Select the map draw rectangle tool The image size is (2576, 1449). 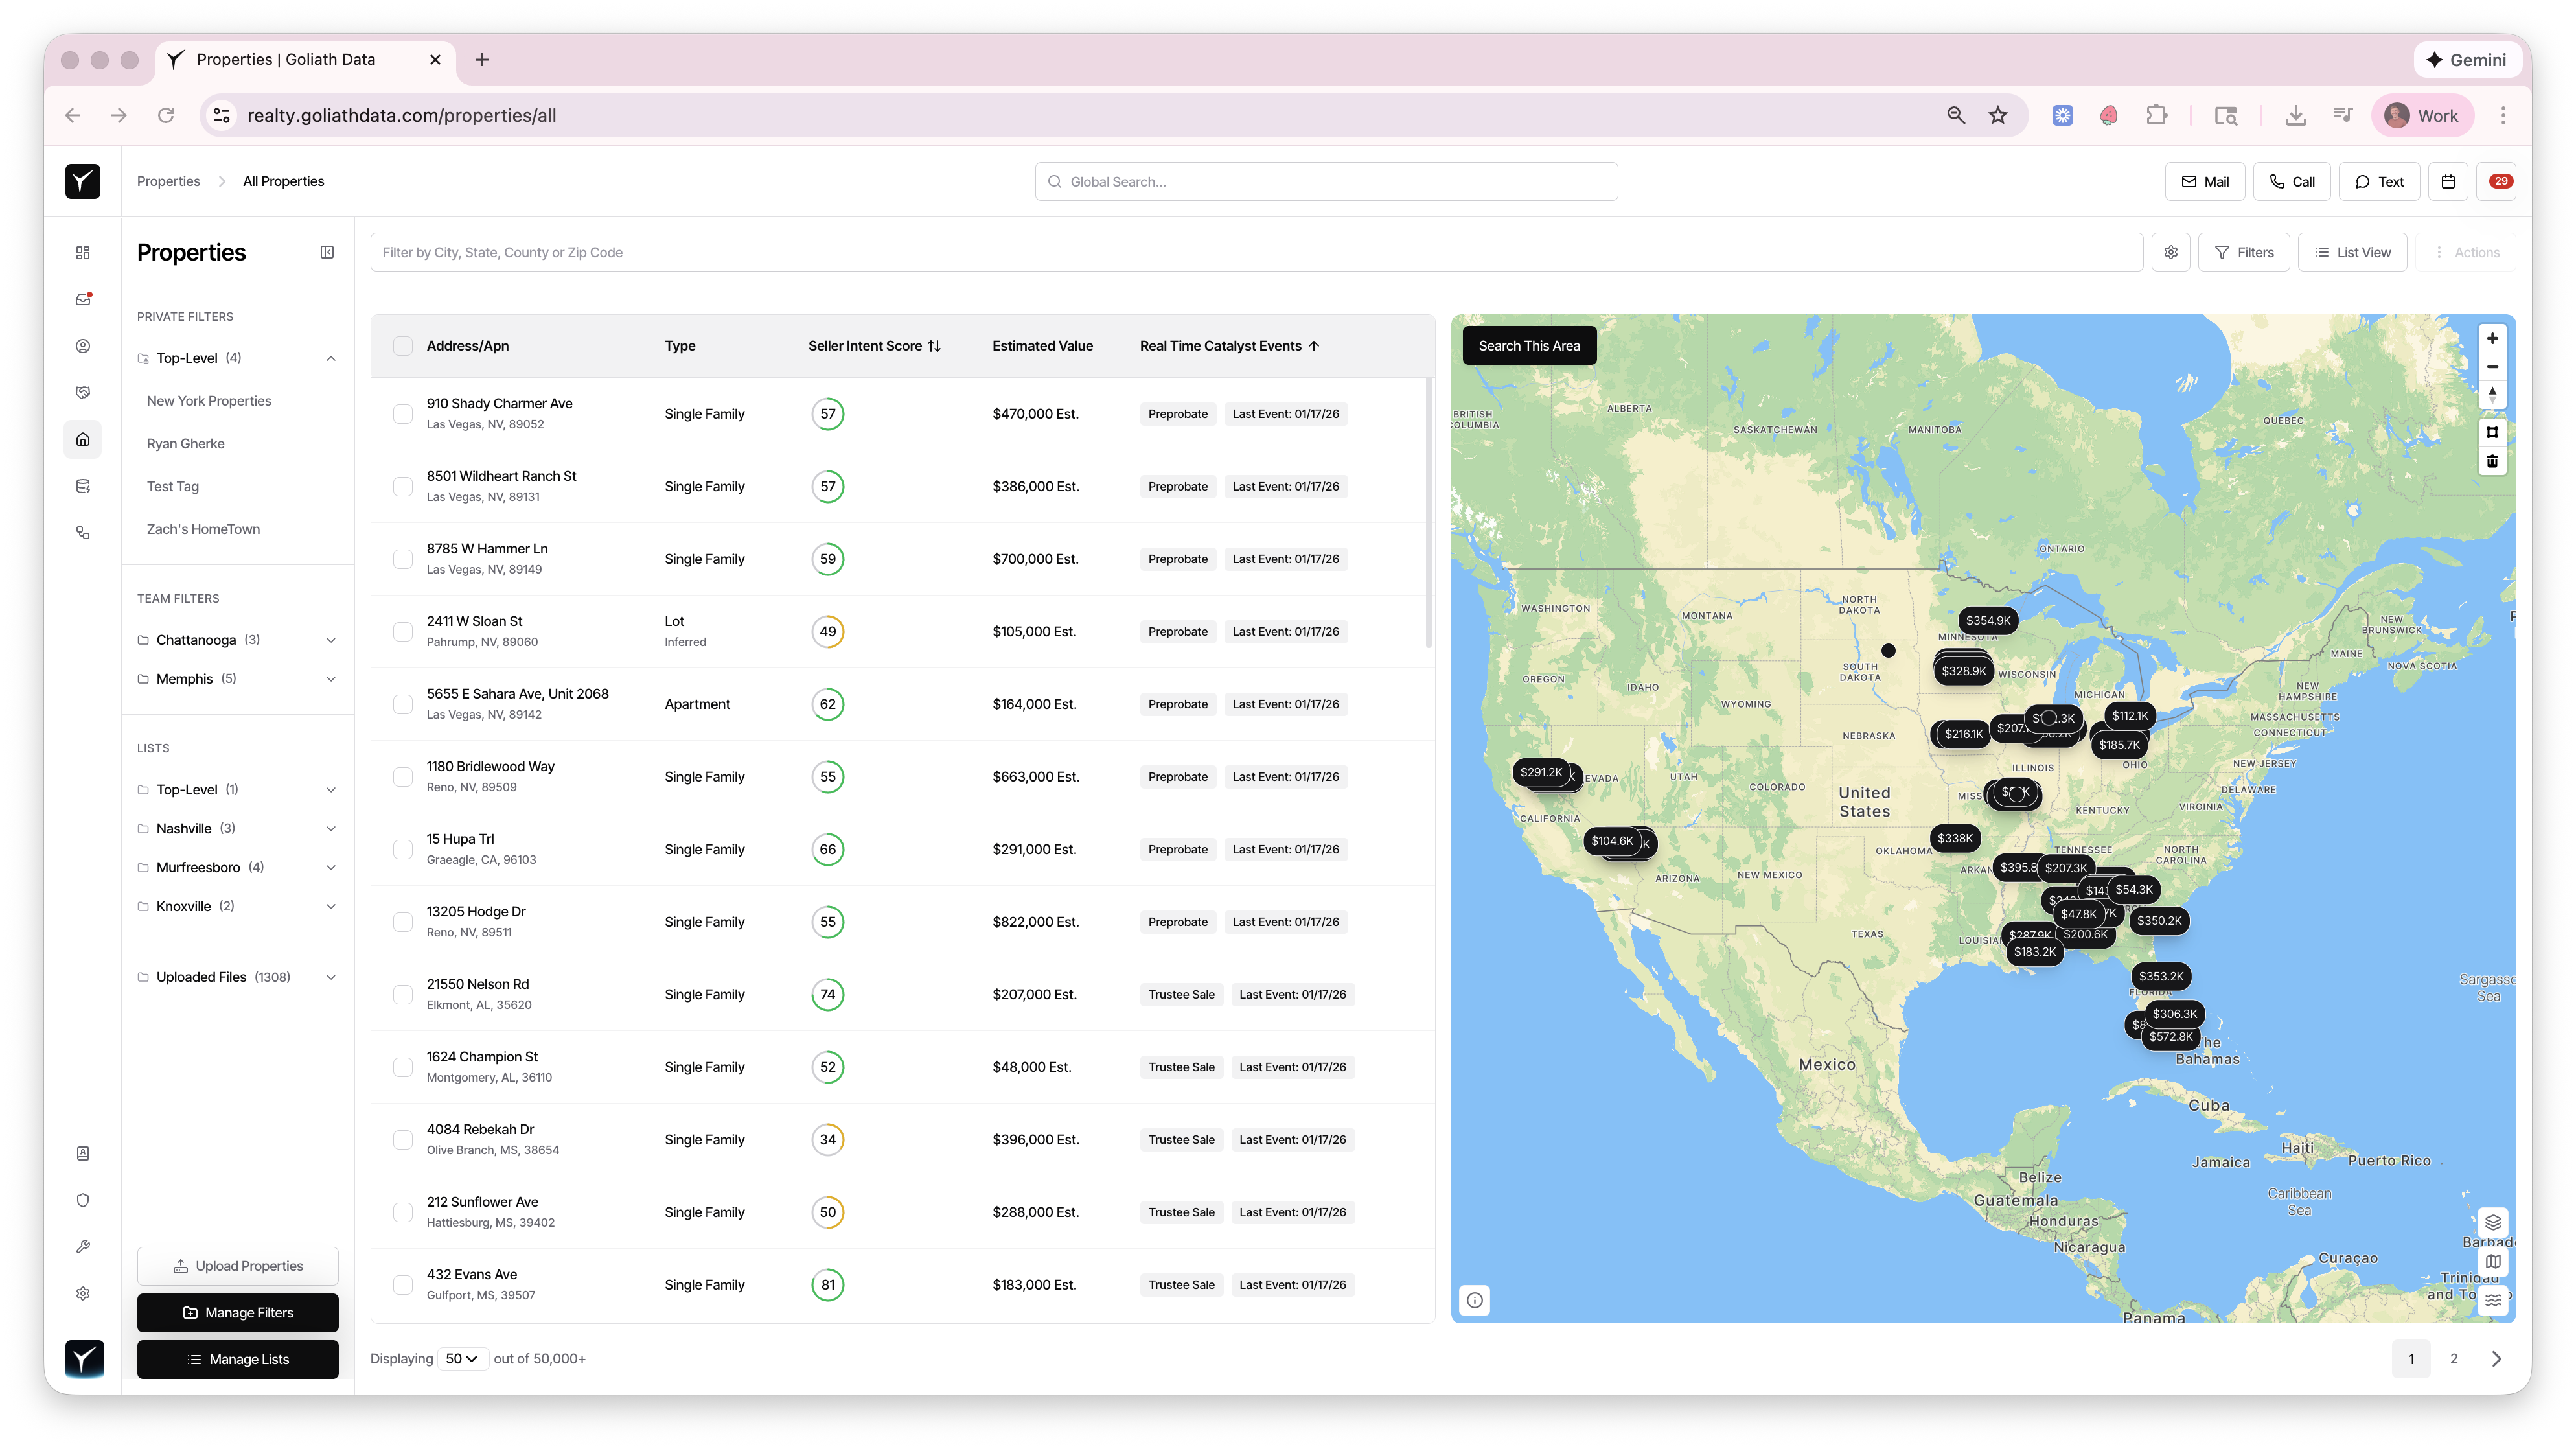click(x=2493, y=433)
